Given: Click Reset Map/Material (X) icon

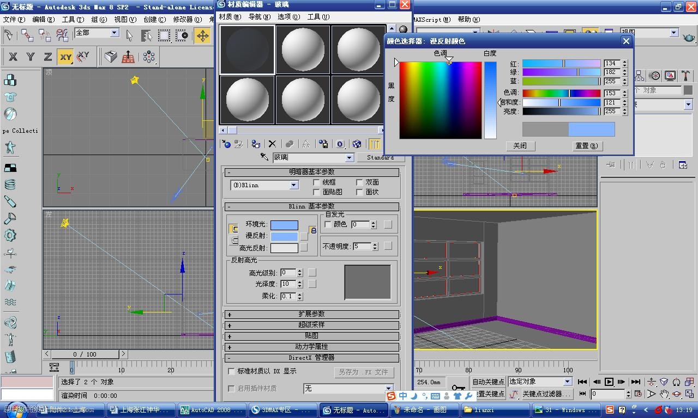Looking at the screenshot, I should click(x=272, y=144).
